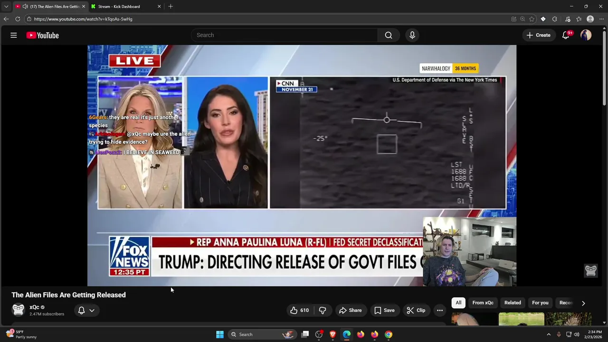
Task: Go to the YouTube home logo
Action: [42, 35]
